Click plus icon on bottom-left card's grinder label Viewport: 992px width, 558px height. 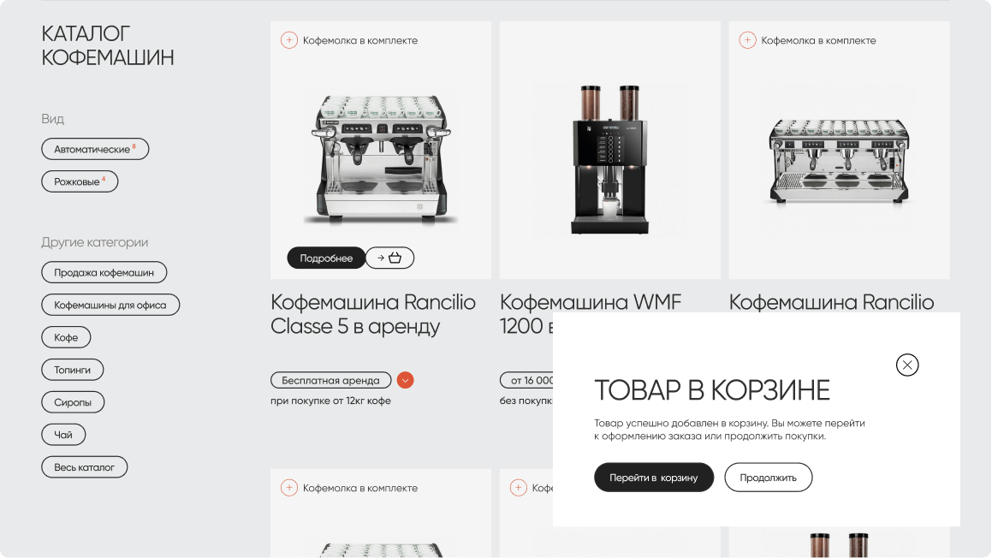[289, 488]
